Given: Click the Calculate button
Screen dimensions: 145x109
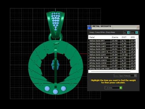Looking at the screenshot, I should 113,88.
